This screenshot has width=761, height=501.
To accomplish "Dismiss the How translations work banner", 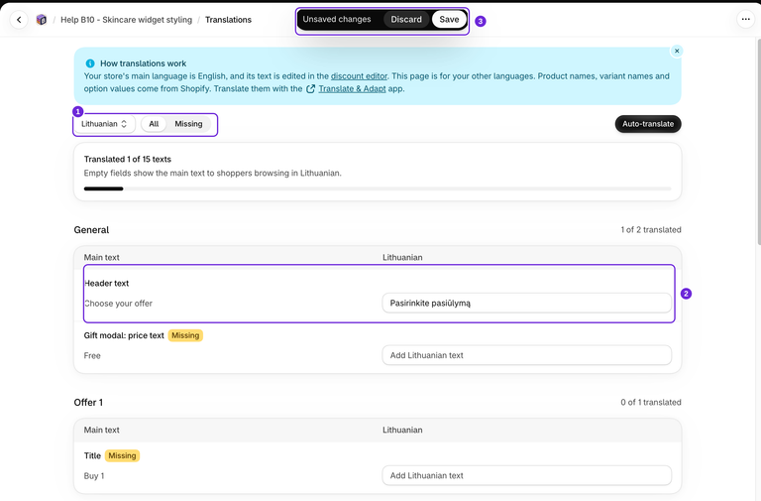I will 677,51.
